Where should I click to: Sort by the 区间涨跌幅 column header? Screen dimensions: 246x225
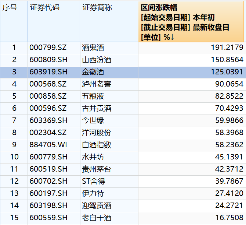tap(191, 22)
